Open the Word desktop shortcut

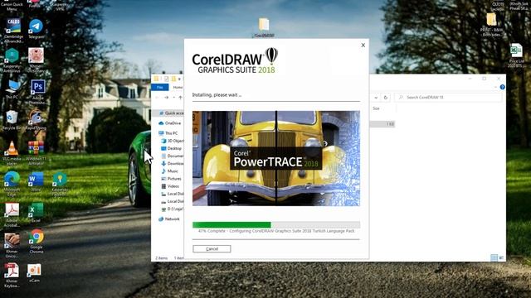click(x=36, y=182)
